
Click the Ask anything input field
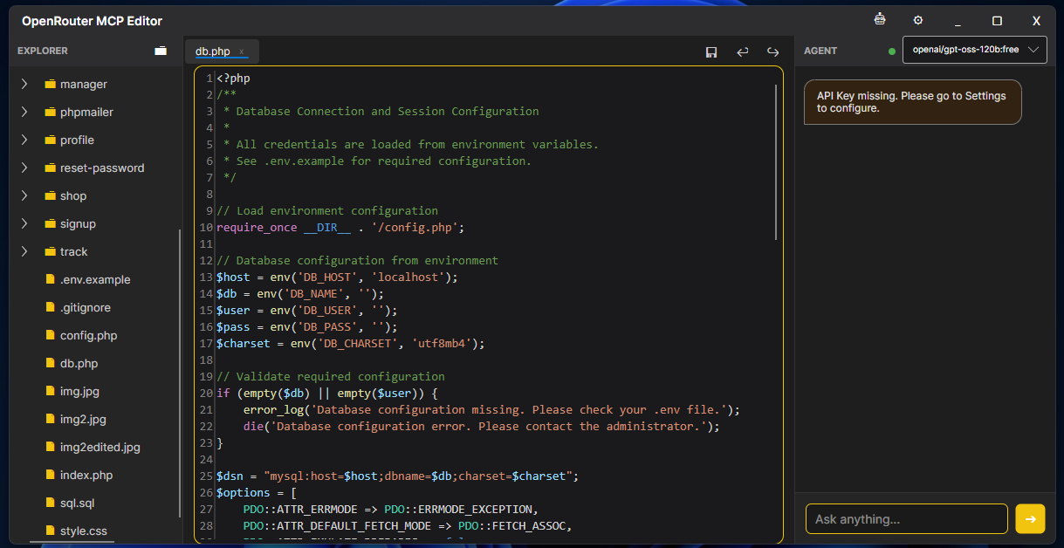906,518
